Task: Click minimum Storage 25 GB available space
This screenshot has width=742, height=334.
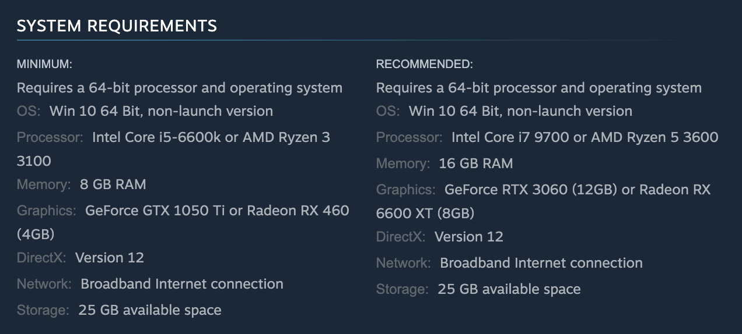Action: pyautogui.click(x=149, y=310)
